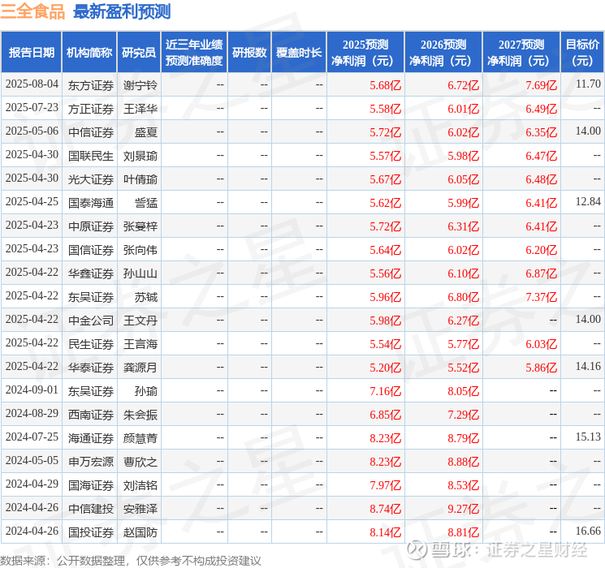Click analyst name 苏铖
The width and height of the screenshot is (605, 568).
click(x=146, y=297)
